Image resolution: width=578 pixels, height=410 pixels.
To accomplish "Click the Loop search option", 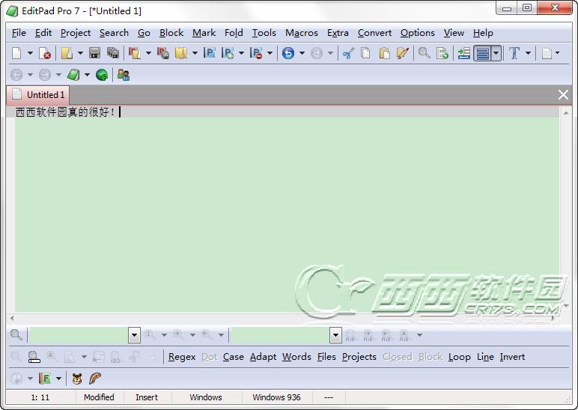I will click(459, 357).
